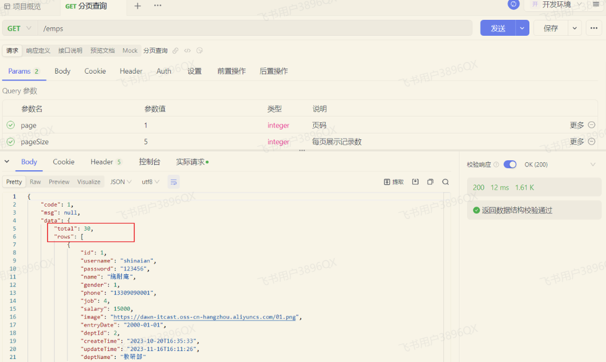Open the 实际请求 tab
The image size is (606, 362).
point(192,162)
